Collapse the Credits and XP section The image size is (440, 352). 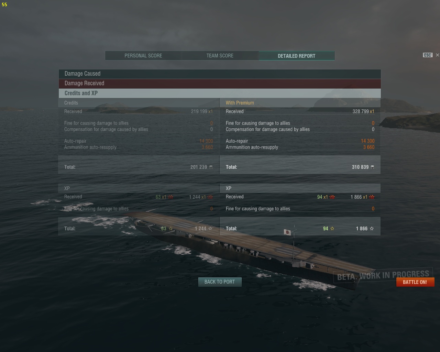pyautogui.click(x=220, y=93)
